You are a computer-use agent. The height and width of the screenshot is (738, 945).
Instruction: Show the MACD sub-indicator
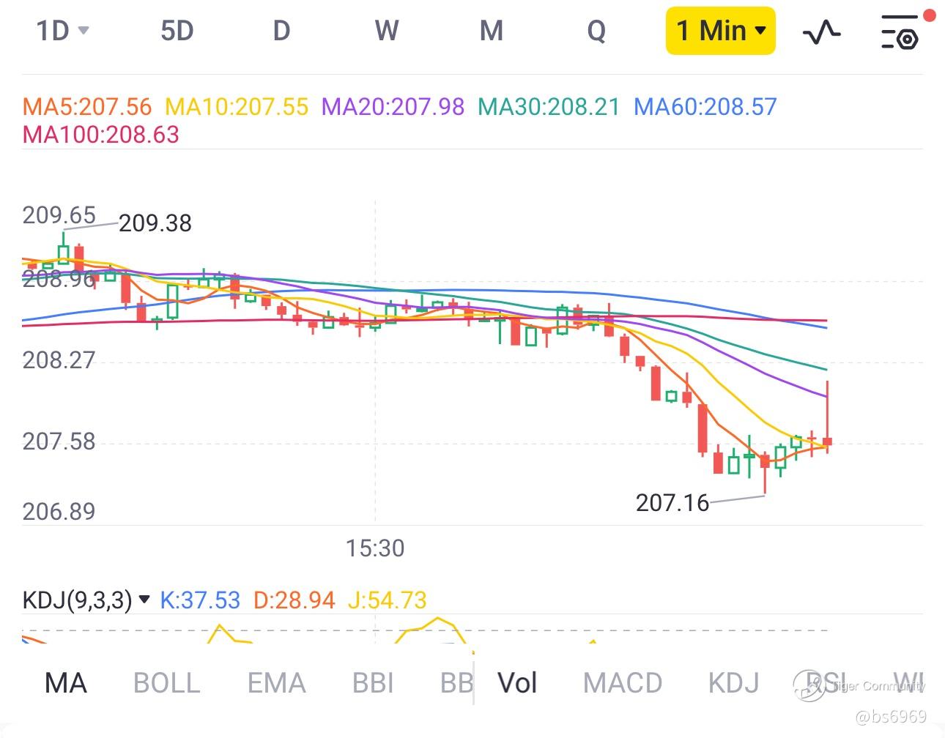[x=623, y=683]
